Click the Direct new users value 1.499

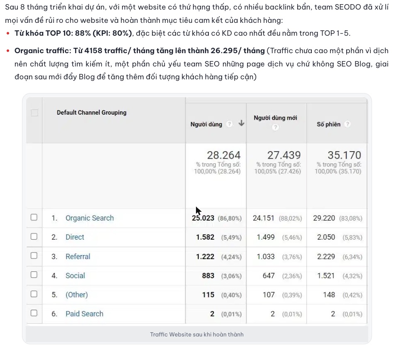pyautogui.click(x=266, y=237)
